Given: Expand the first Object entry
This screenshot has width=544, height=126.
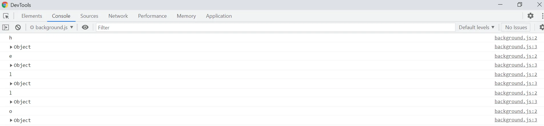Looking at the screenshot, I should [11, 47].
